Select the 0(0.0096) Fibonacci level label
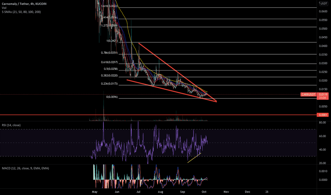The image size is (331, 195). click(112, 97)
